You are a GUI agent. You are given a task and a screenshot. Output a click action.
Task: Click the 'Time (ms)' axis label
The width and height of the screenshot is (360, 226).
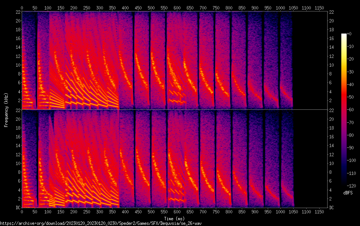(174, 218)
